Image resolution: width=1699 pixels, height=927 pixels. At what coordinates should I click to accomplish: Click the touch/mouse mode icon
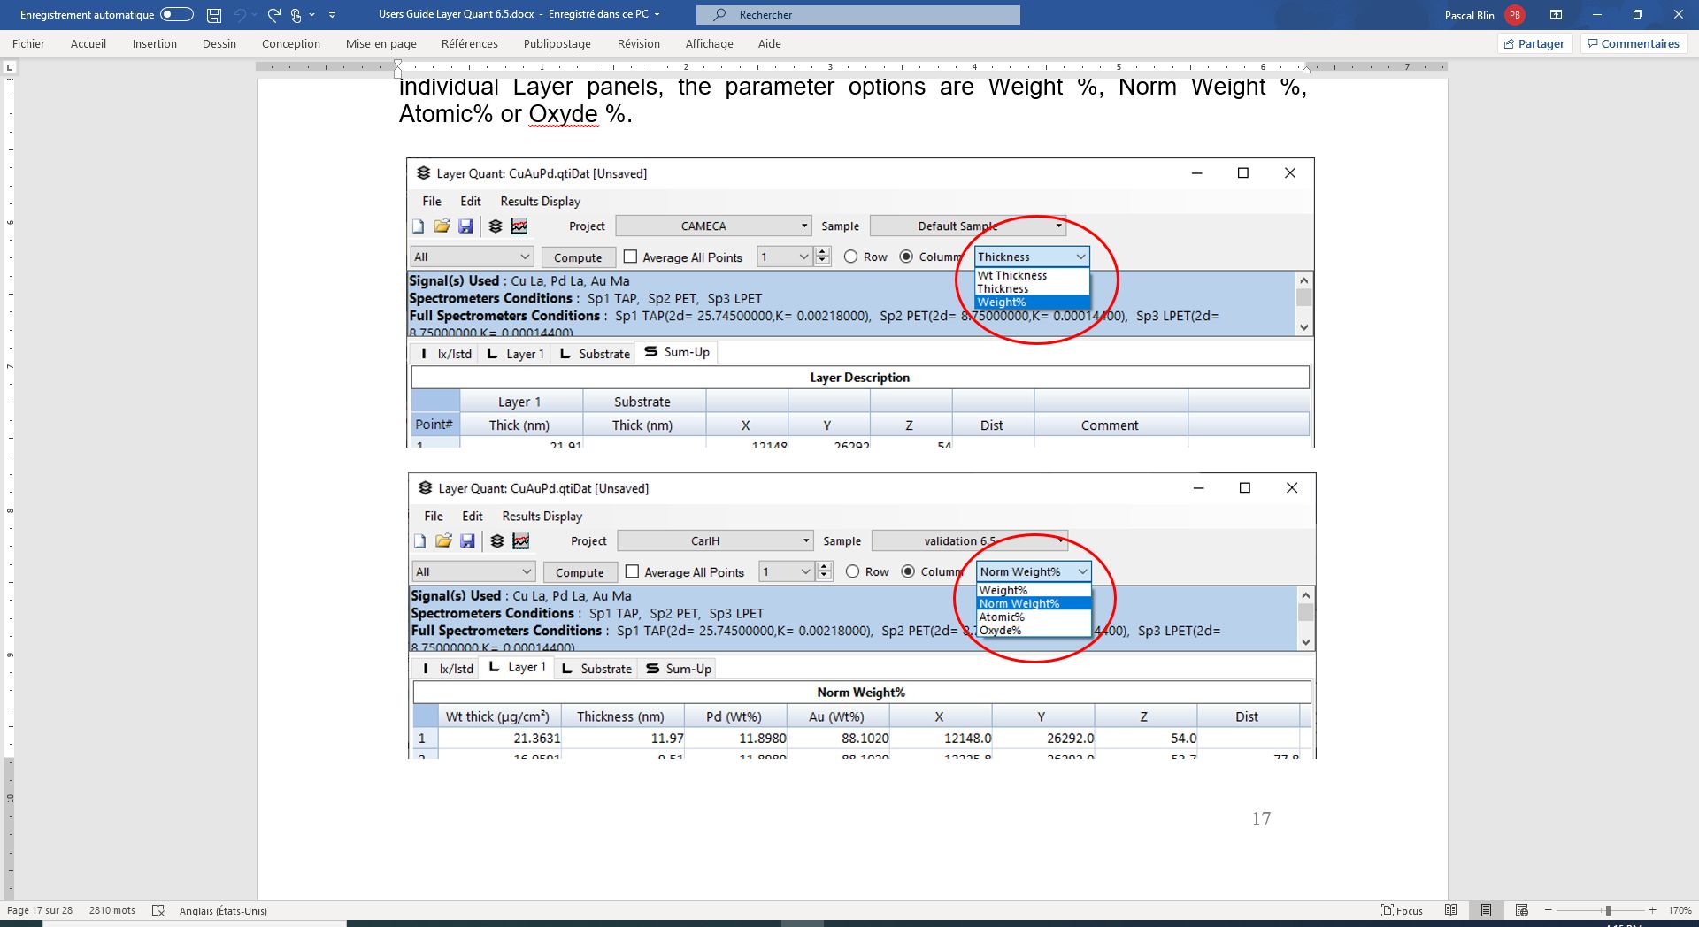point(296,15)
